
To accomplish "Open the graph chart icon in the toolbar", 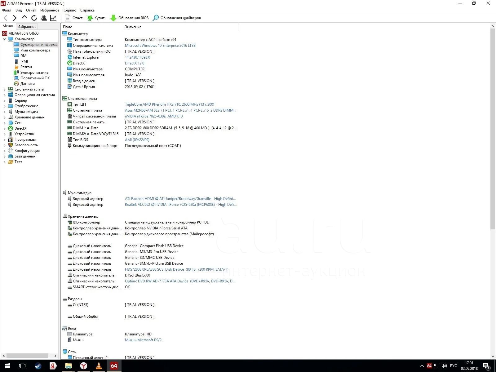I will tap(53, 18).
